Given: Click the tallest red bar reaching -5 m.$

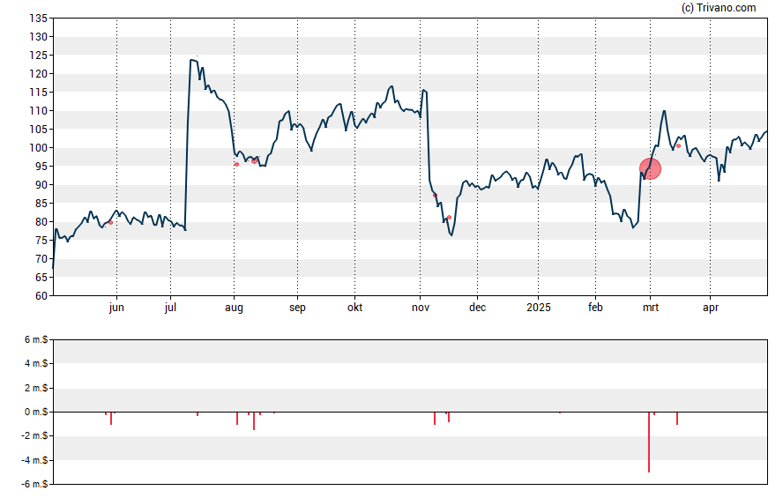Looking at the screenshot, I should (649, 442).
